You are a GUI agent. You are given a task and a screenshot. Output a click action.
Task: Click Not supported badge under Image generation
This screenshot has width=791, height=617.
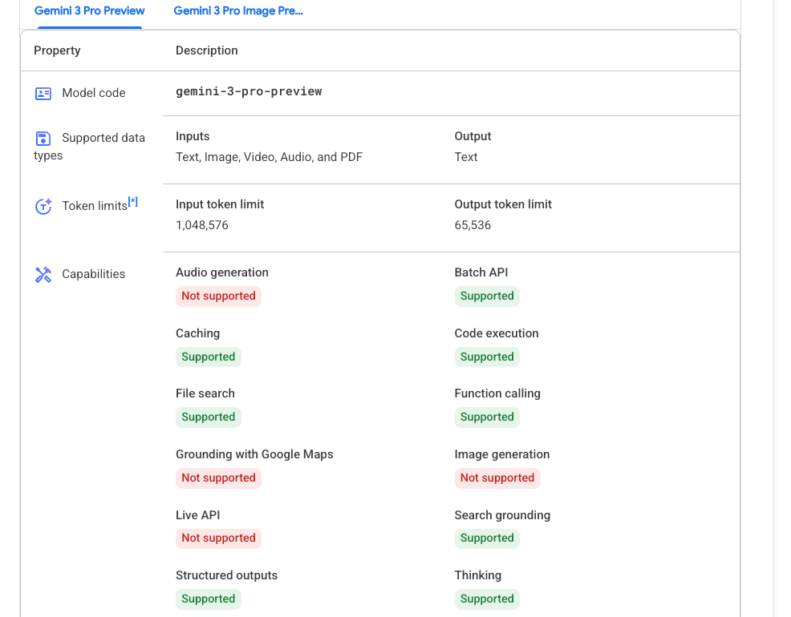tap(497, 478)
